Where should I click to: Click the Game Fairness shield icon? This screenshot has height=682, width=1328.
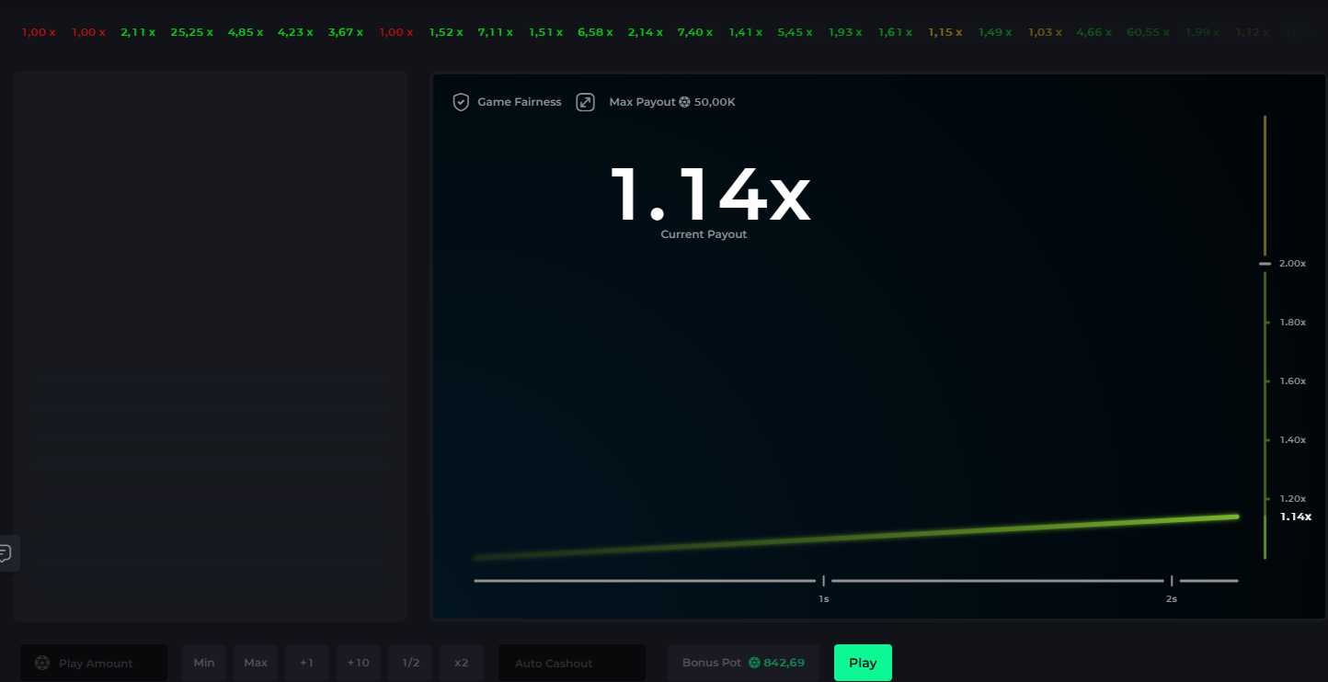click(x=461, y=101)
